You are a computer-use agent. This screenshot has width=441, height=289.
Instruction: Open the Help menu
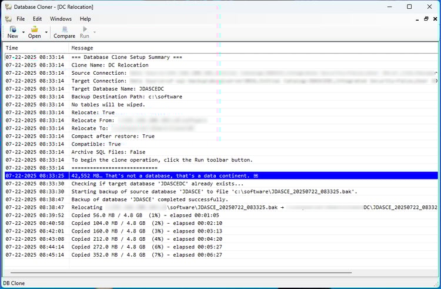85,19
